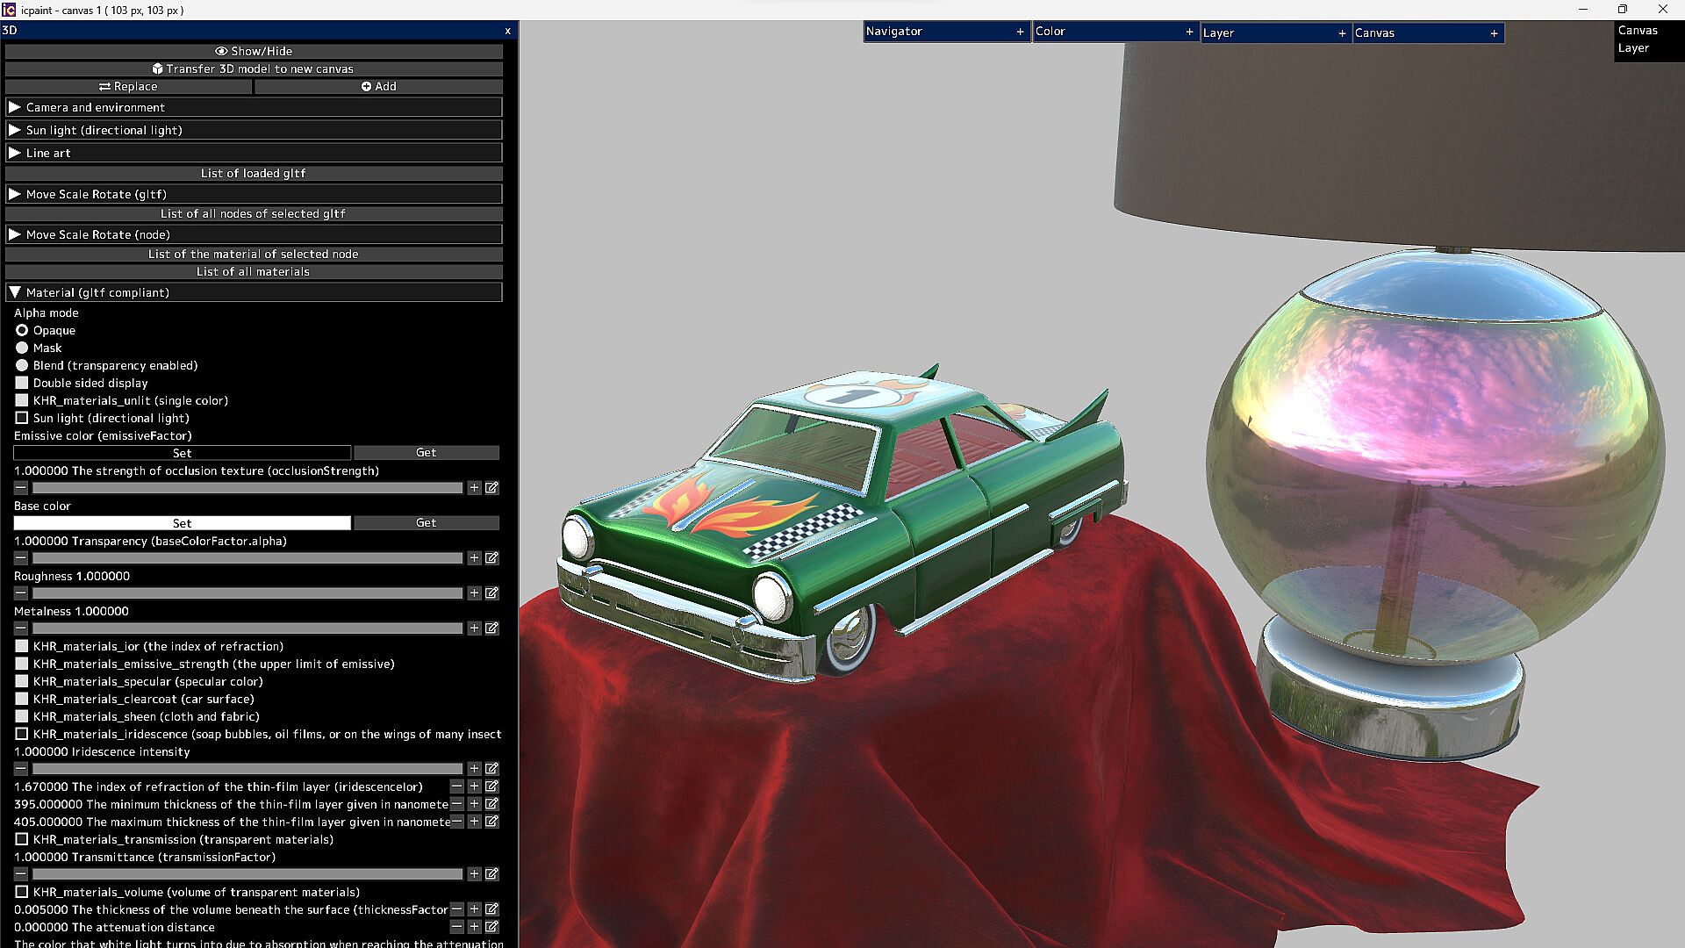Click minus icon on the Roughness slider

pyautogui.click(x=21, y=593)
